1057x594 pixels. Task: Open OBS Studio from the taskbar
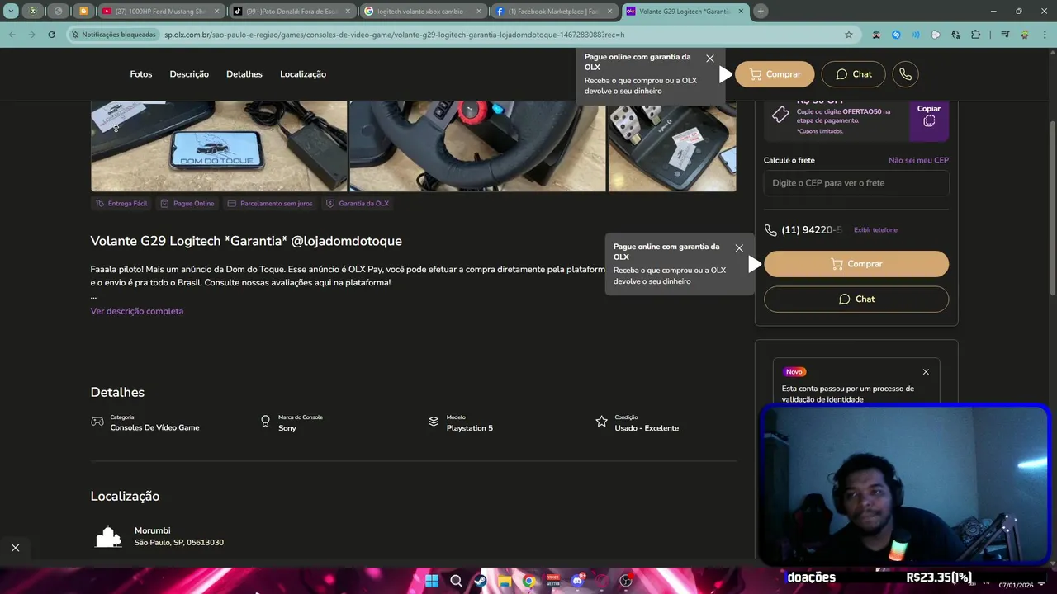tap(626, 581)
